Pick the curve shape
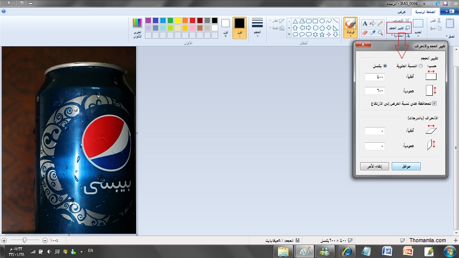Viewport: 459px width, 258px height. pyautogui.click(x=329, y=21)
